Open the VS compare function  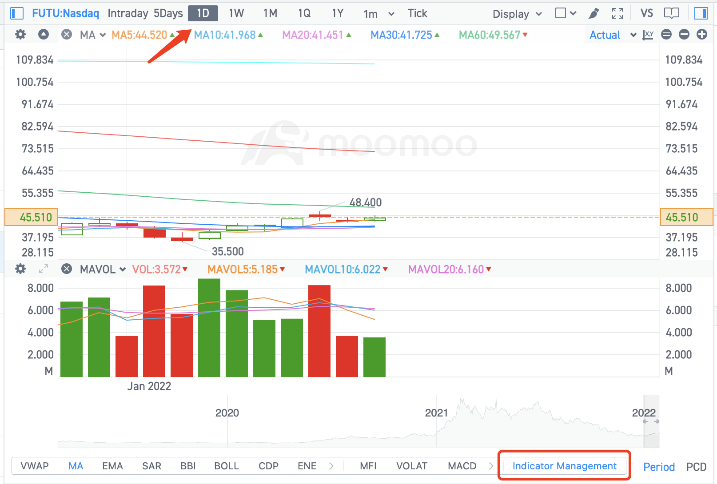point(647,13)
